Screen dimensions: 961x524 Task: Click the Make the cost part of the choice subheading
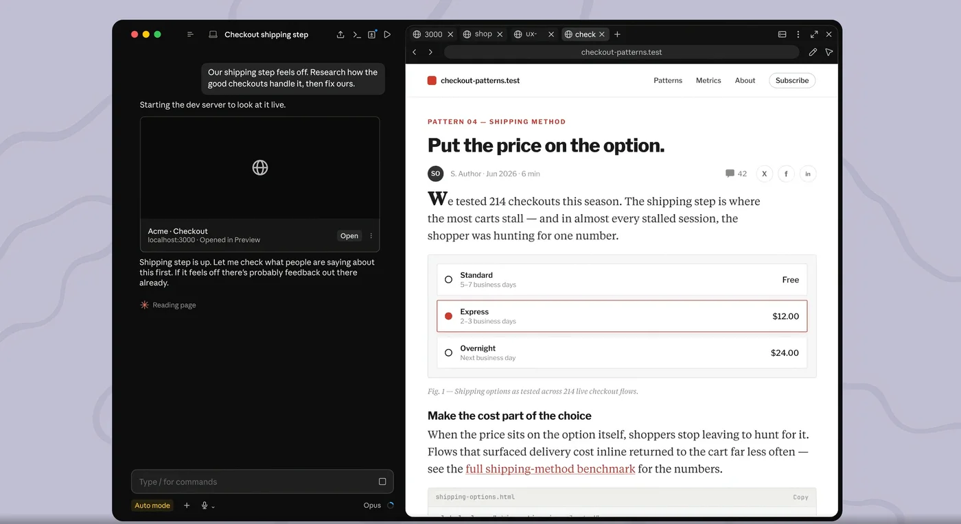(509, 416)
